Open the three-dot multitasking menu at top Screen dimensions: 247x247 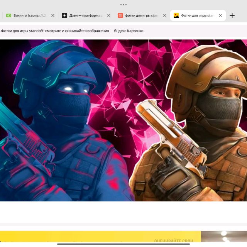[123, 5]
